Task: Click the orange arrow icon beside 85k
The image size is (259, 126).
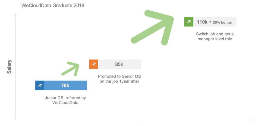Action: (94, 64)
